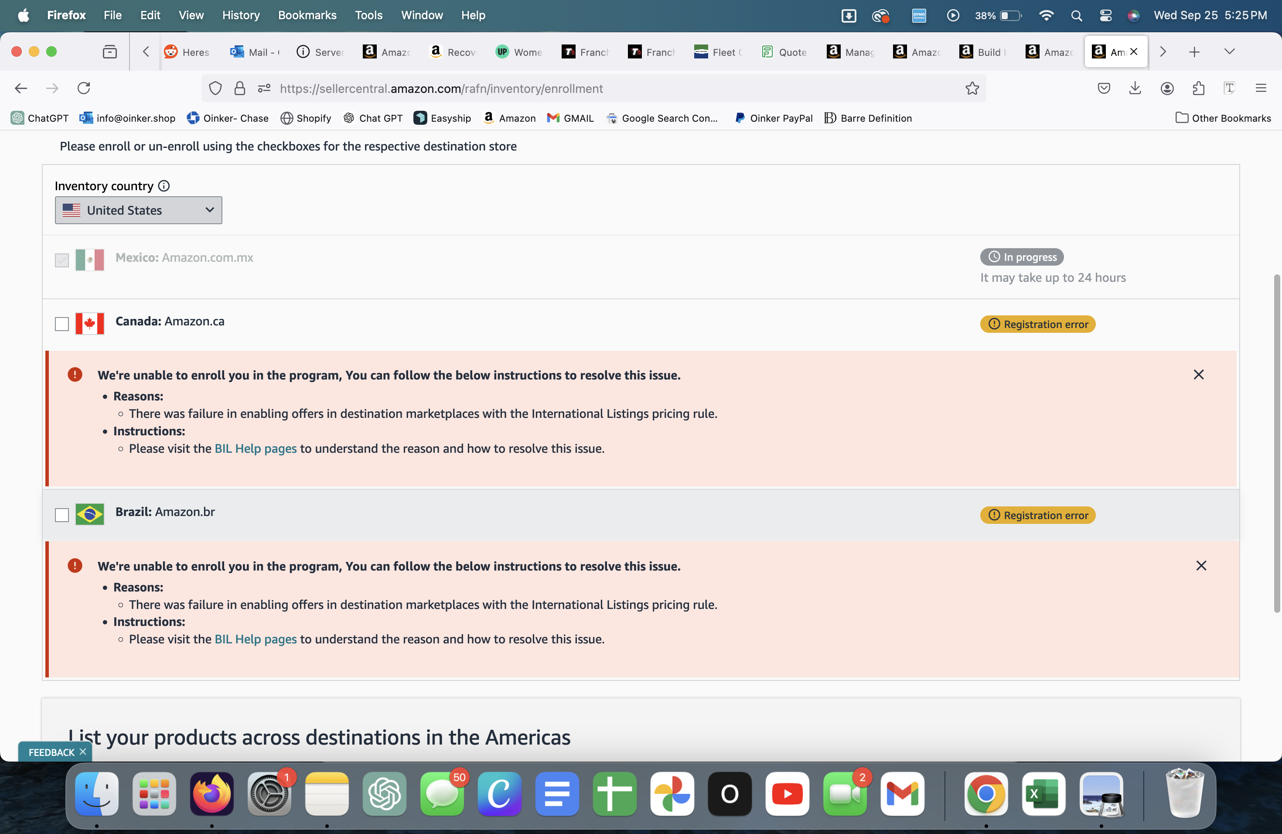Dismiss the Brazil enrollment error message
The width and height of the screenshot is (1282, 834).
pos(1201,565)
